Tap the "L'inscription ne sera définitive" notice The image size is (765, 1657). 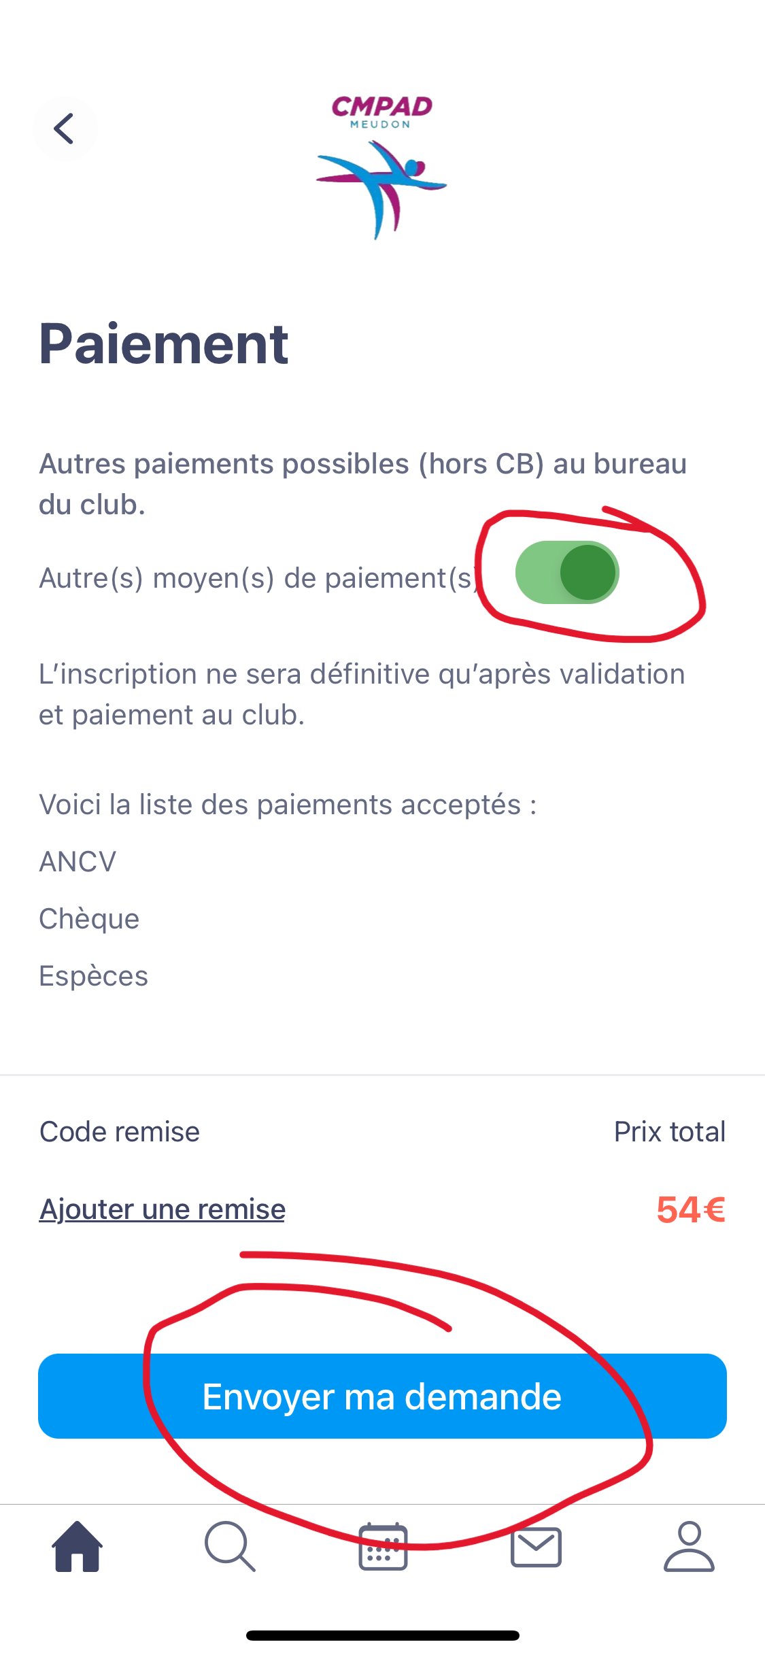pos(362,694)
